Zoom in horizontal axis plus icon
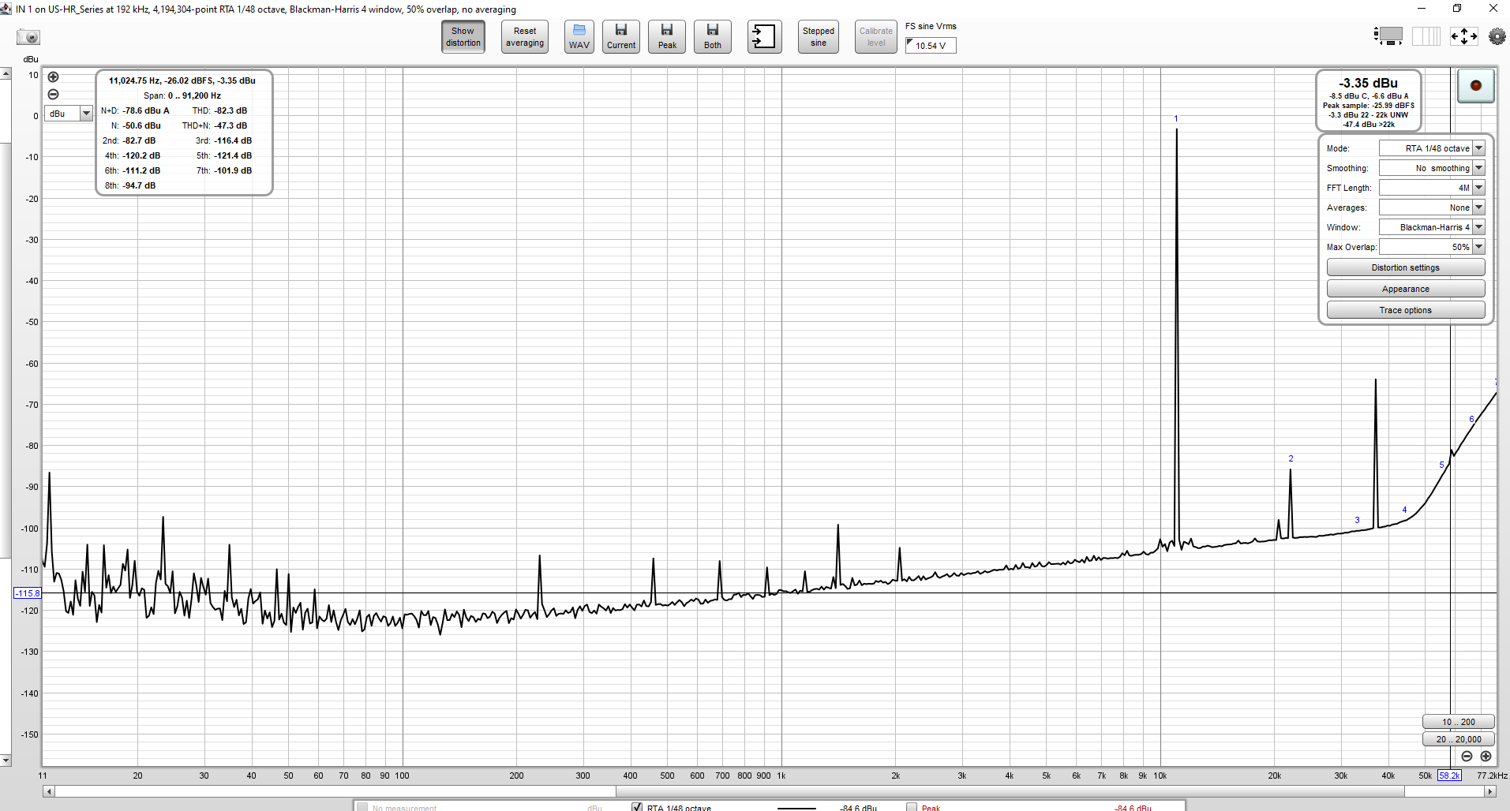The image size is (1510, 811). (x=1486, y=757)
